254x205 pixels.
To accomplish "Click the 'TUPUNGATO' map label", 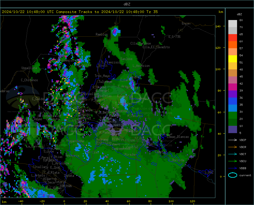I will (x=51, y=160).
